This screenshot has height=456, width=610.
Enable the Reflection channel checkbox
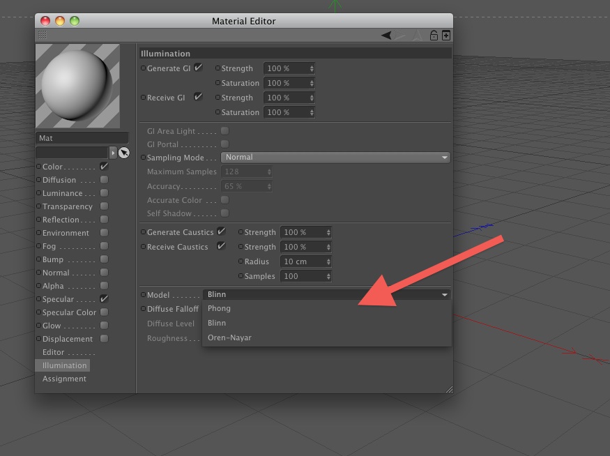[x=104, y=220]
